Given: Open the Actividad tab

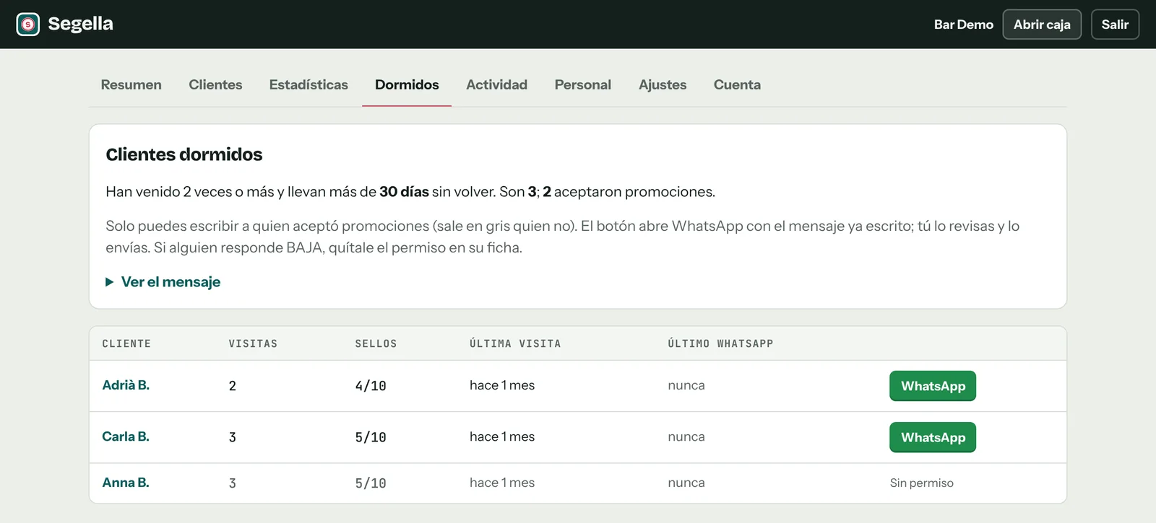Looking at the screenshot, I should pos(497,85).
